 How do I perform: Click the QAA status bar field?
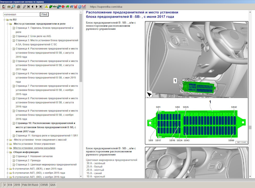click(53, 185)
